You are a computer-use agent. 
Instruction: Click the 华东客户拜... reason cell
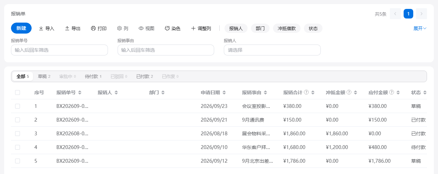(256, 147)
